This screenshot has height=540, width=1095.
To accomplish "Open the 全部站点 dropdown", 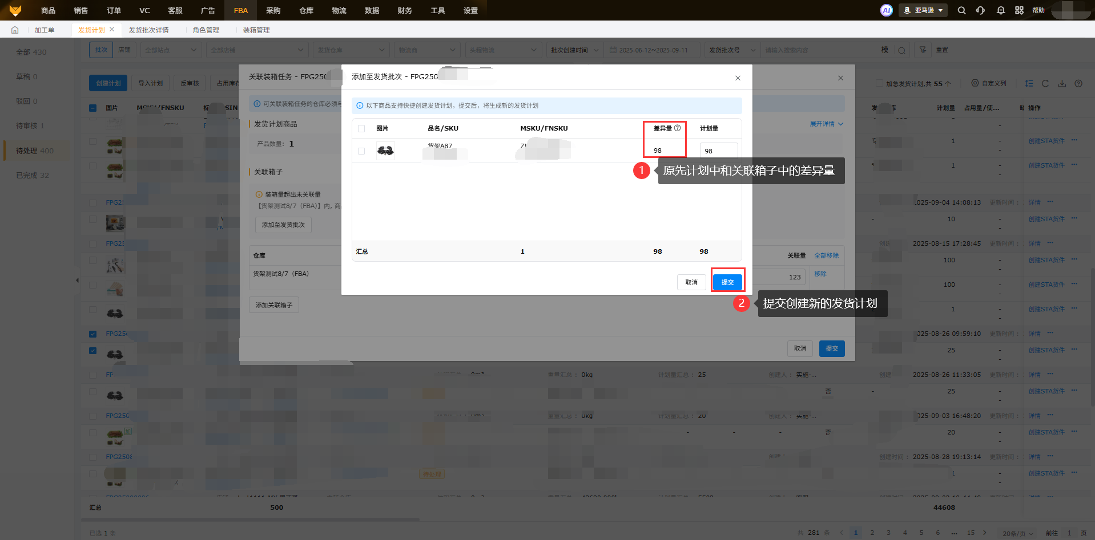I will [171, 50].
